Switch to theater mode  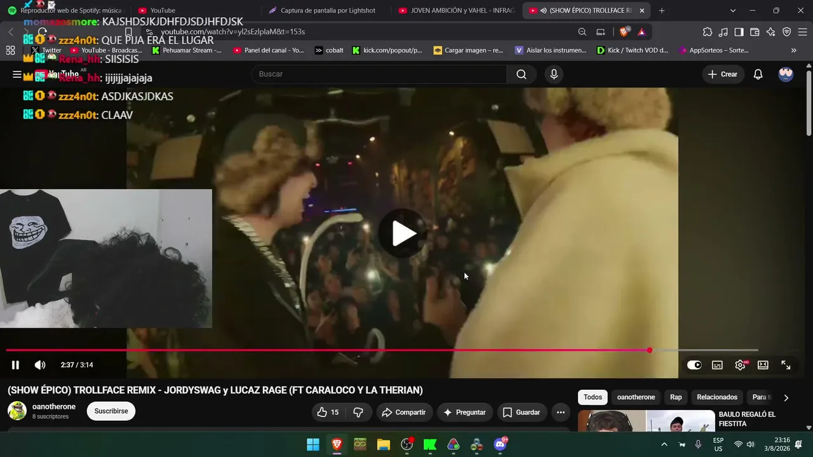point(763,365)
